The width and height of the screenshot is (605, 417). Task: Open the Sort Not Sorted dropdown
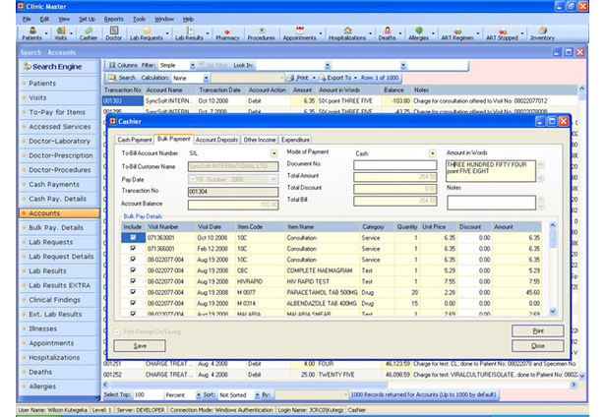[x=258, y=395]
